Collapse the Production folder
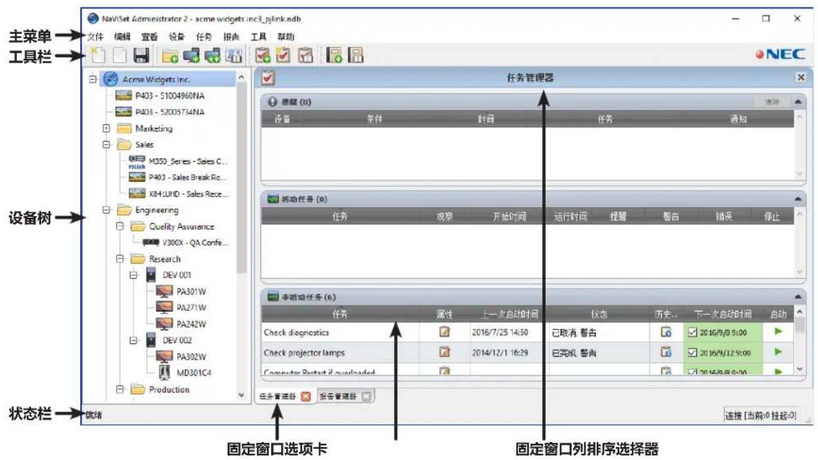This screenshot has width=818, height=460. point(120,389)
